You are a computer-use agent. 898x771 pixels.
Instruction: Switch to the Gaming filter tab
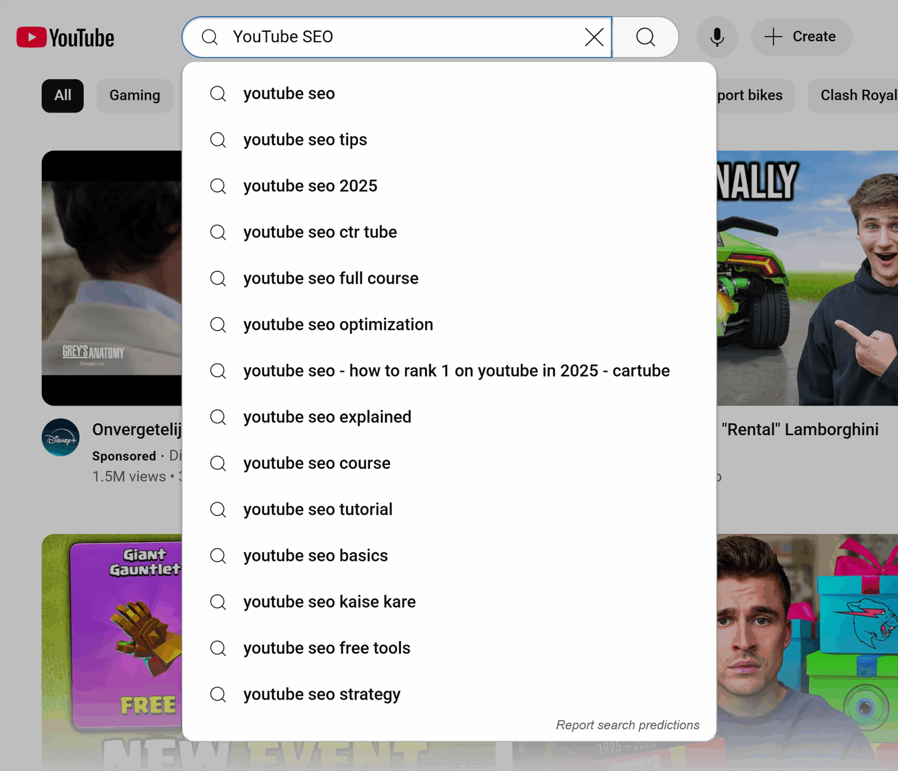point(134,96)
